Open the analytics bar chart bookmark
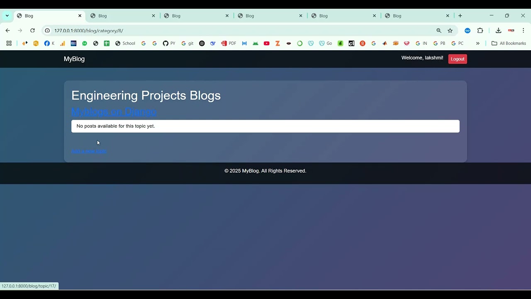Image resolution: width=531 pixels, height=299 pixels. click(62, 43)
